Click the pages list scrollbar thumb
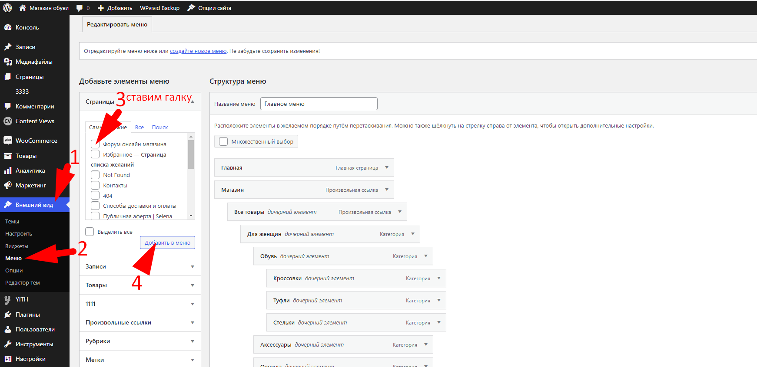 (x=191, y=154)
